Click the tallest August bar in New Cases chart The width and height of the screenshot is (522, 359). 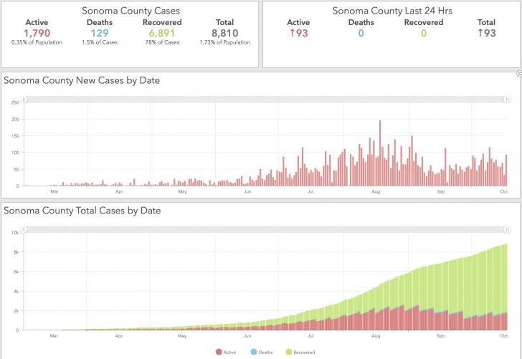pos(380,153)
